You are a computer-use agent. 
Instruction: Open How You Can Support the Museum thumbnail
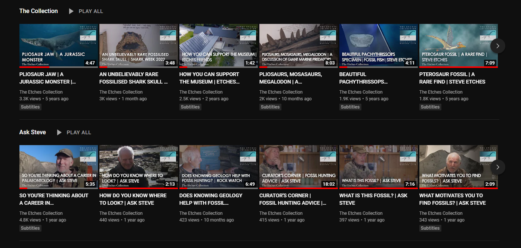tap(219, 46)
